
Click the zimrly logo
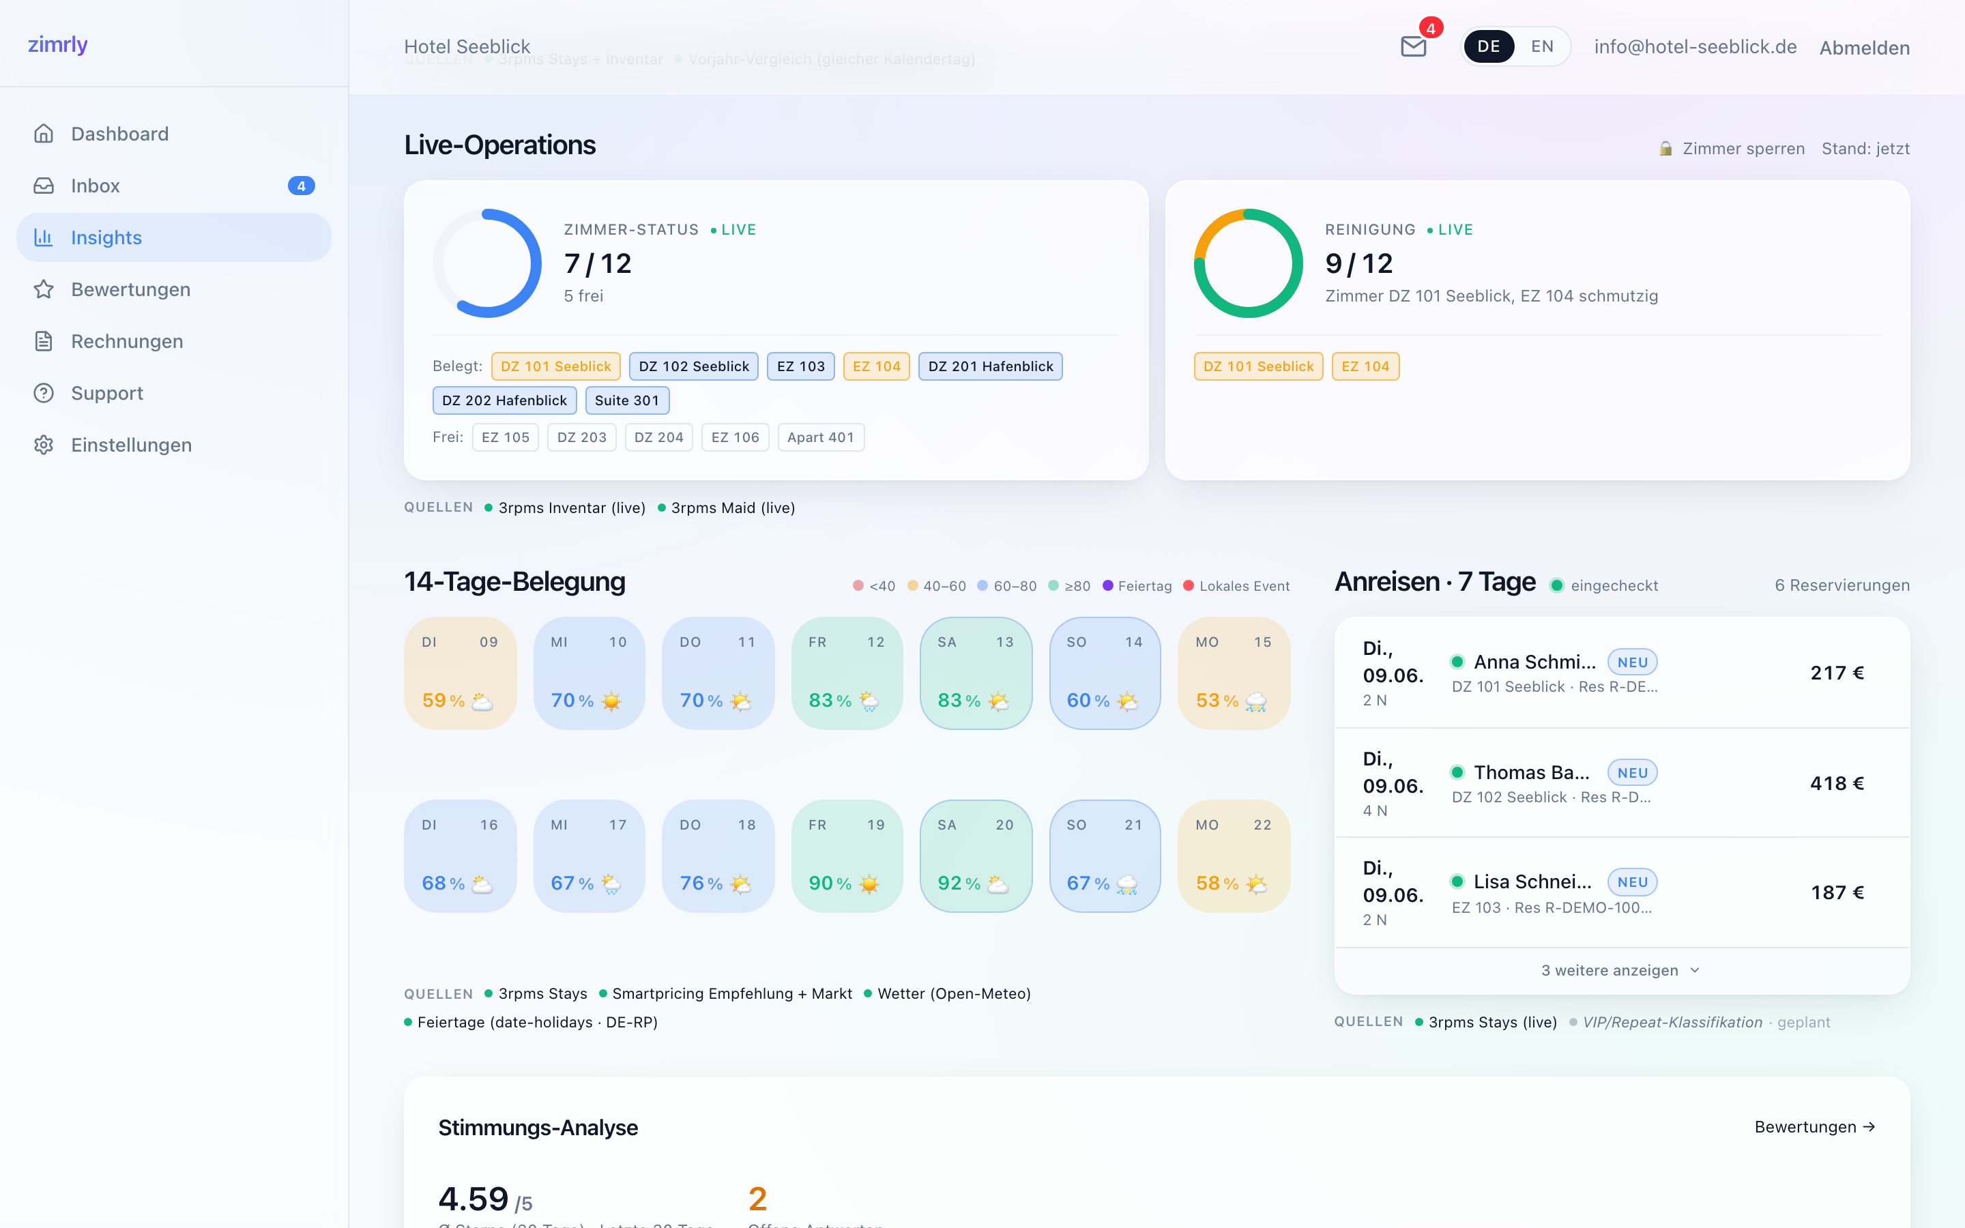click(x=57, y=44)
